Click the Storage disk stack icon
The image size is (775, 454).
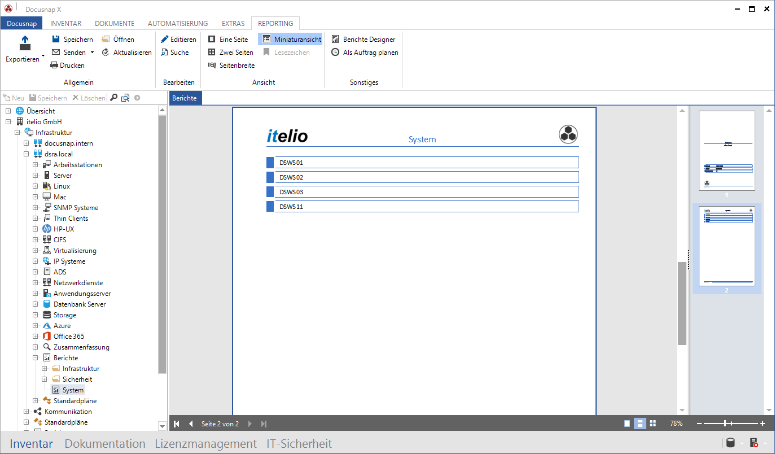pyautogui.click(x=47, y=315)
